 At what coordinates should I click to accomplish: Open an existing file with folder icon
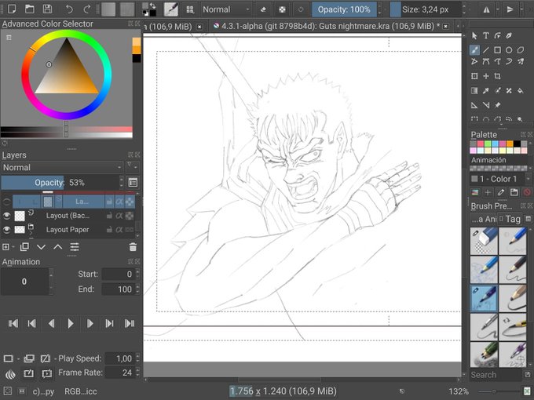(30, 9)
